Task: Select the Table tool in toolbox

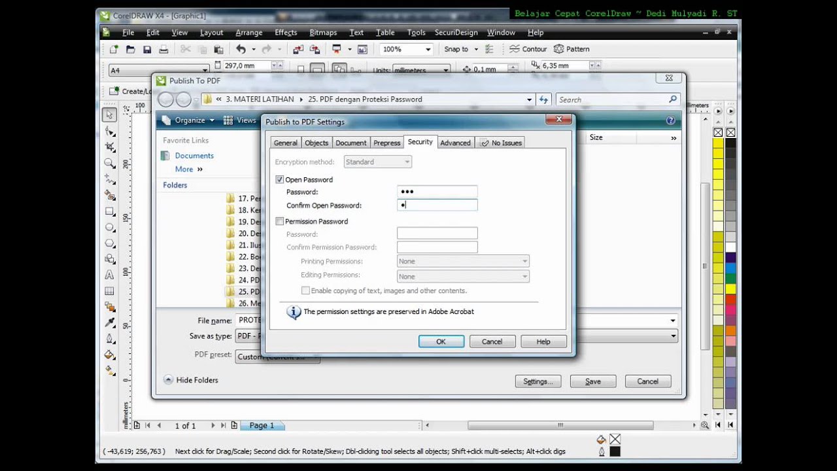Action: tap(110, 291)
